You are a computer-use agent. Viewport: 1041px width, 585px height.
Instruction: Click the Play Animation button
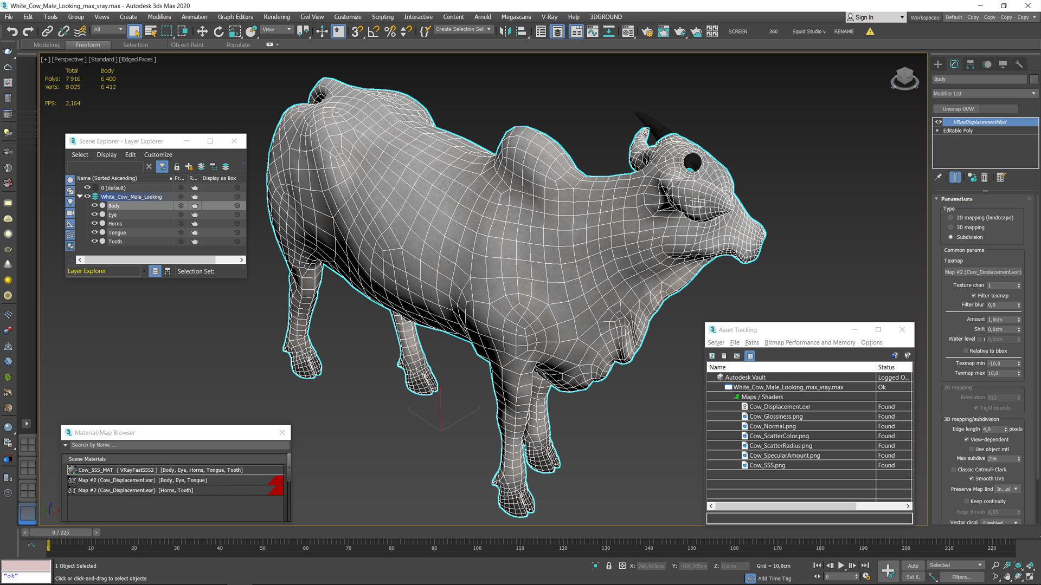coord(841,565)
